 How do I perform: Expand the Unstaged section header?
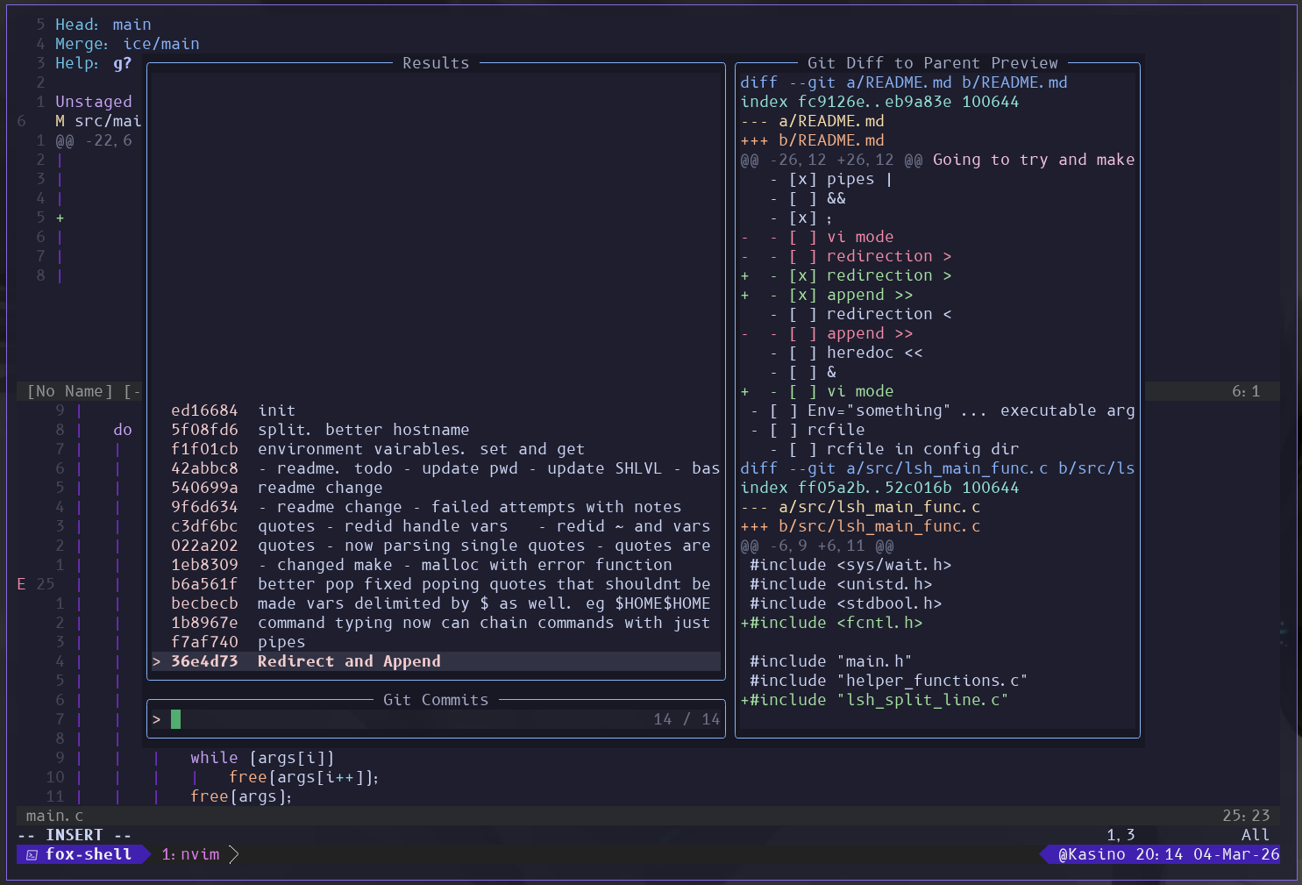coord(94,102)
